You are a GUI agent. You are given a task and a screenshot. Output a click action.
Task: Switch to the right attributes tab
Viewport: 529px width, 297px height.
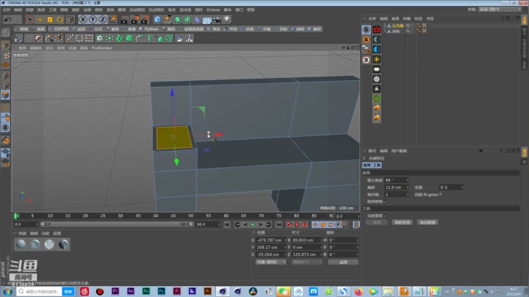tap(376, 165)
